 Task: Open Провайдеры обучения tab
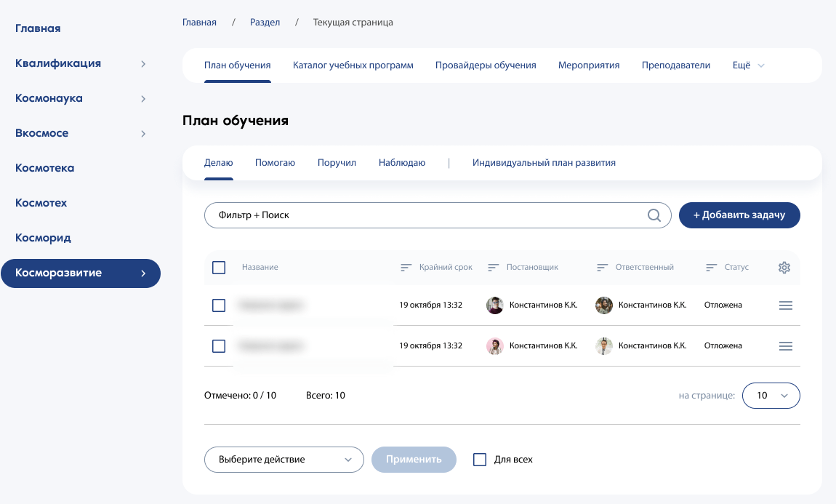click(486, 65)
